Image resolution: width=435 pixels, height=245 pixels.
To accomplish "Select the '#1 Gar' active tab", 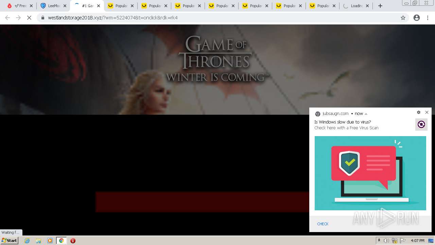I will pos(87,6).
